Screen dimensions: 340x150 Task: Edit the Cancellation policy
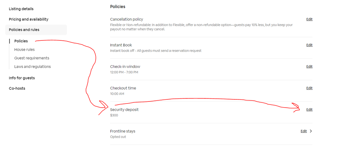coord(309,19)
